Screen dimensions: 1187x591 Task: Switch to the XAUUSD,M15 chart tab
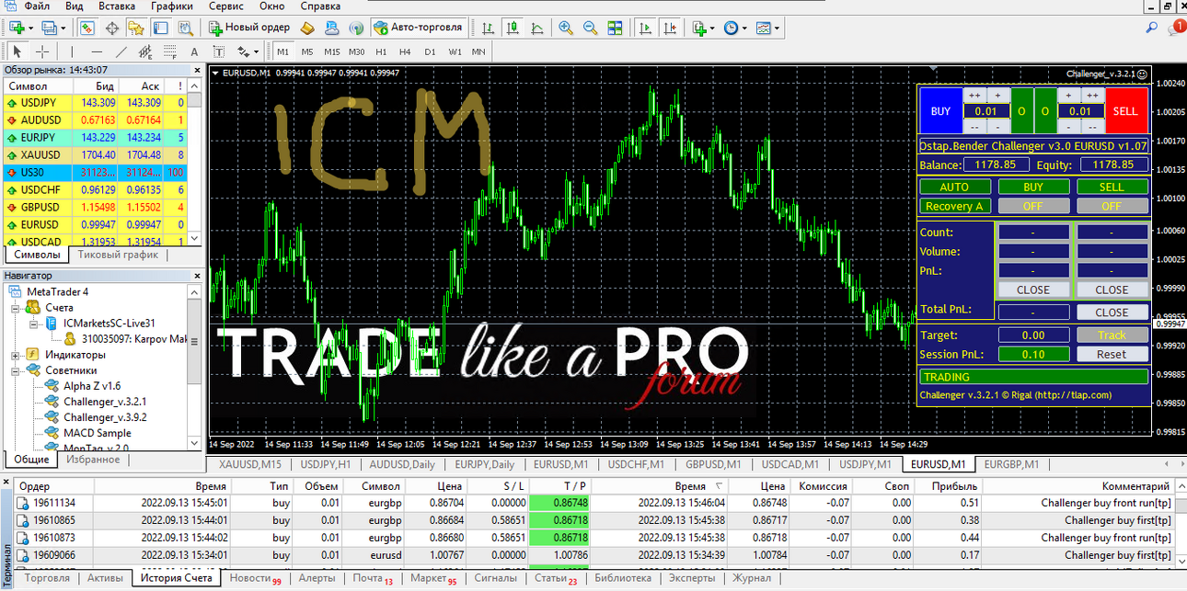point(249,464)
